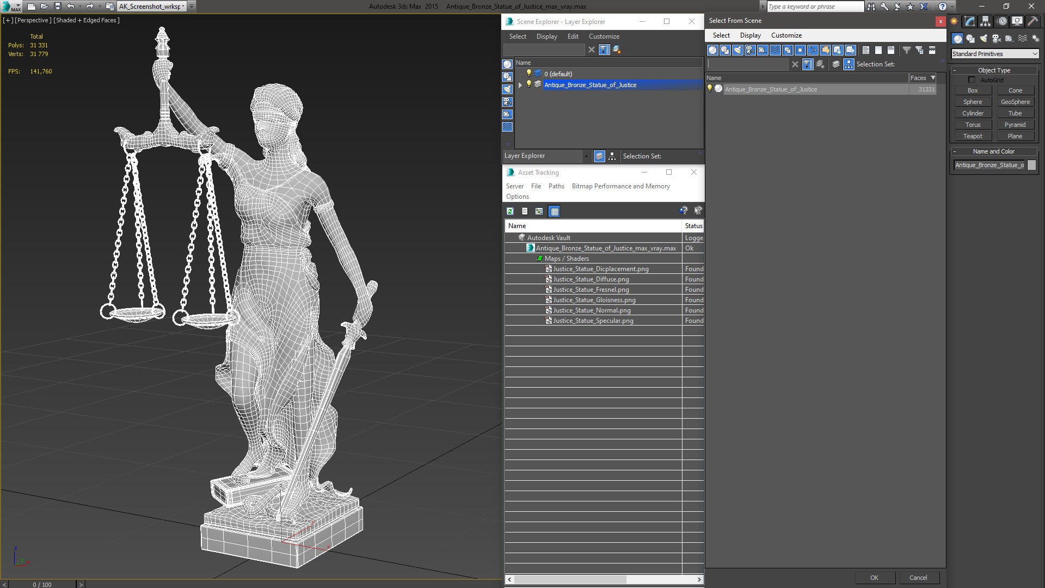Enable the AutoGrid checkbox
The image size is (1045, 588).
[972, 80]
